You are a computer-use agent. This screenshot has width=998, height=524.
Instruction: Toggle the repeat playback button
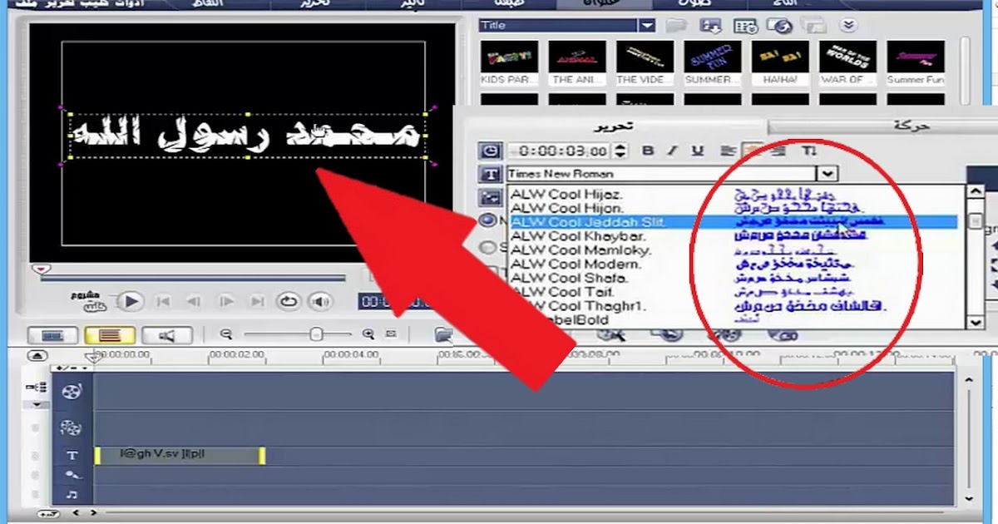[x=289, y=301]
